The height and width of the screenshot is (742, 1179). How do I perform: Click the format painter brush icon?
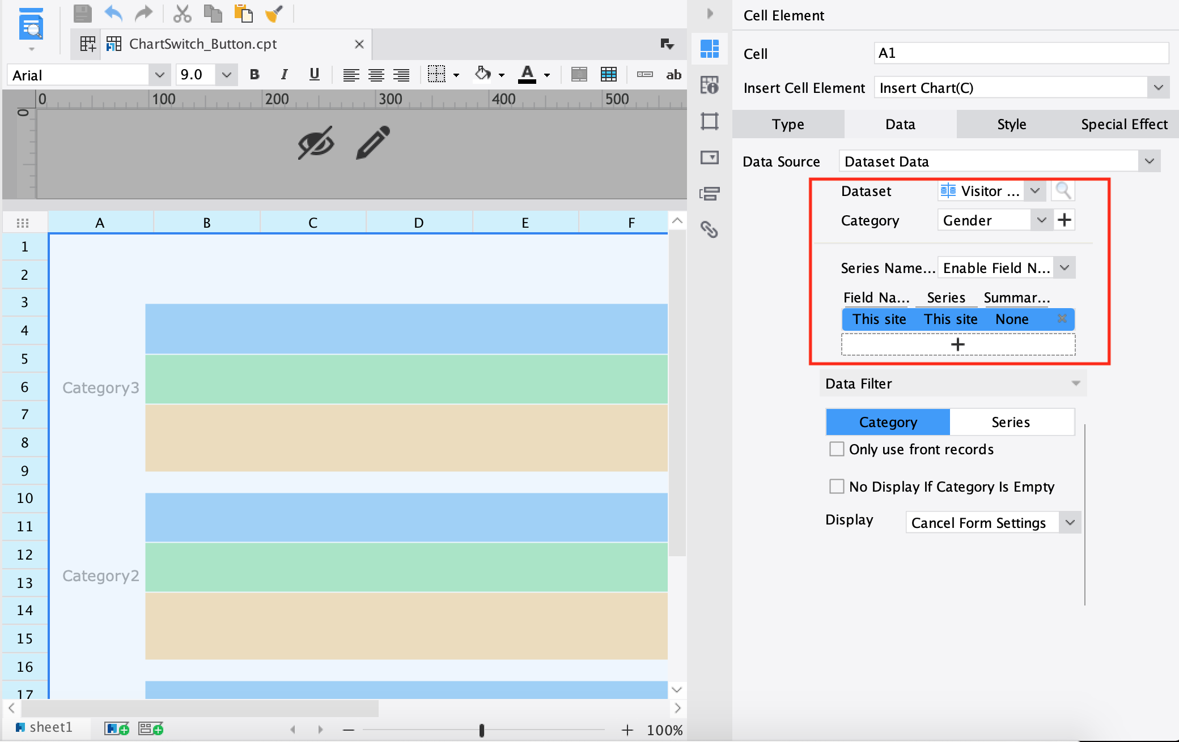pos(274,14)
